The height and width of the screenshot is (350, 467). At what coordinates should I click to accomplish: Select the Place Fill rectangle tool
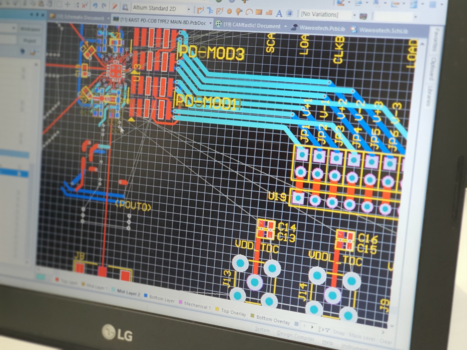pyautogui.click(x=259, y=13)
